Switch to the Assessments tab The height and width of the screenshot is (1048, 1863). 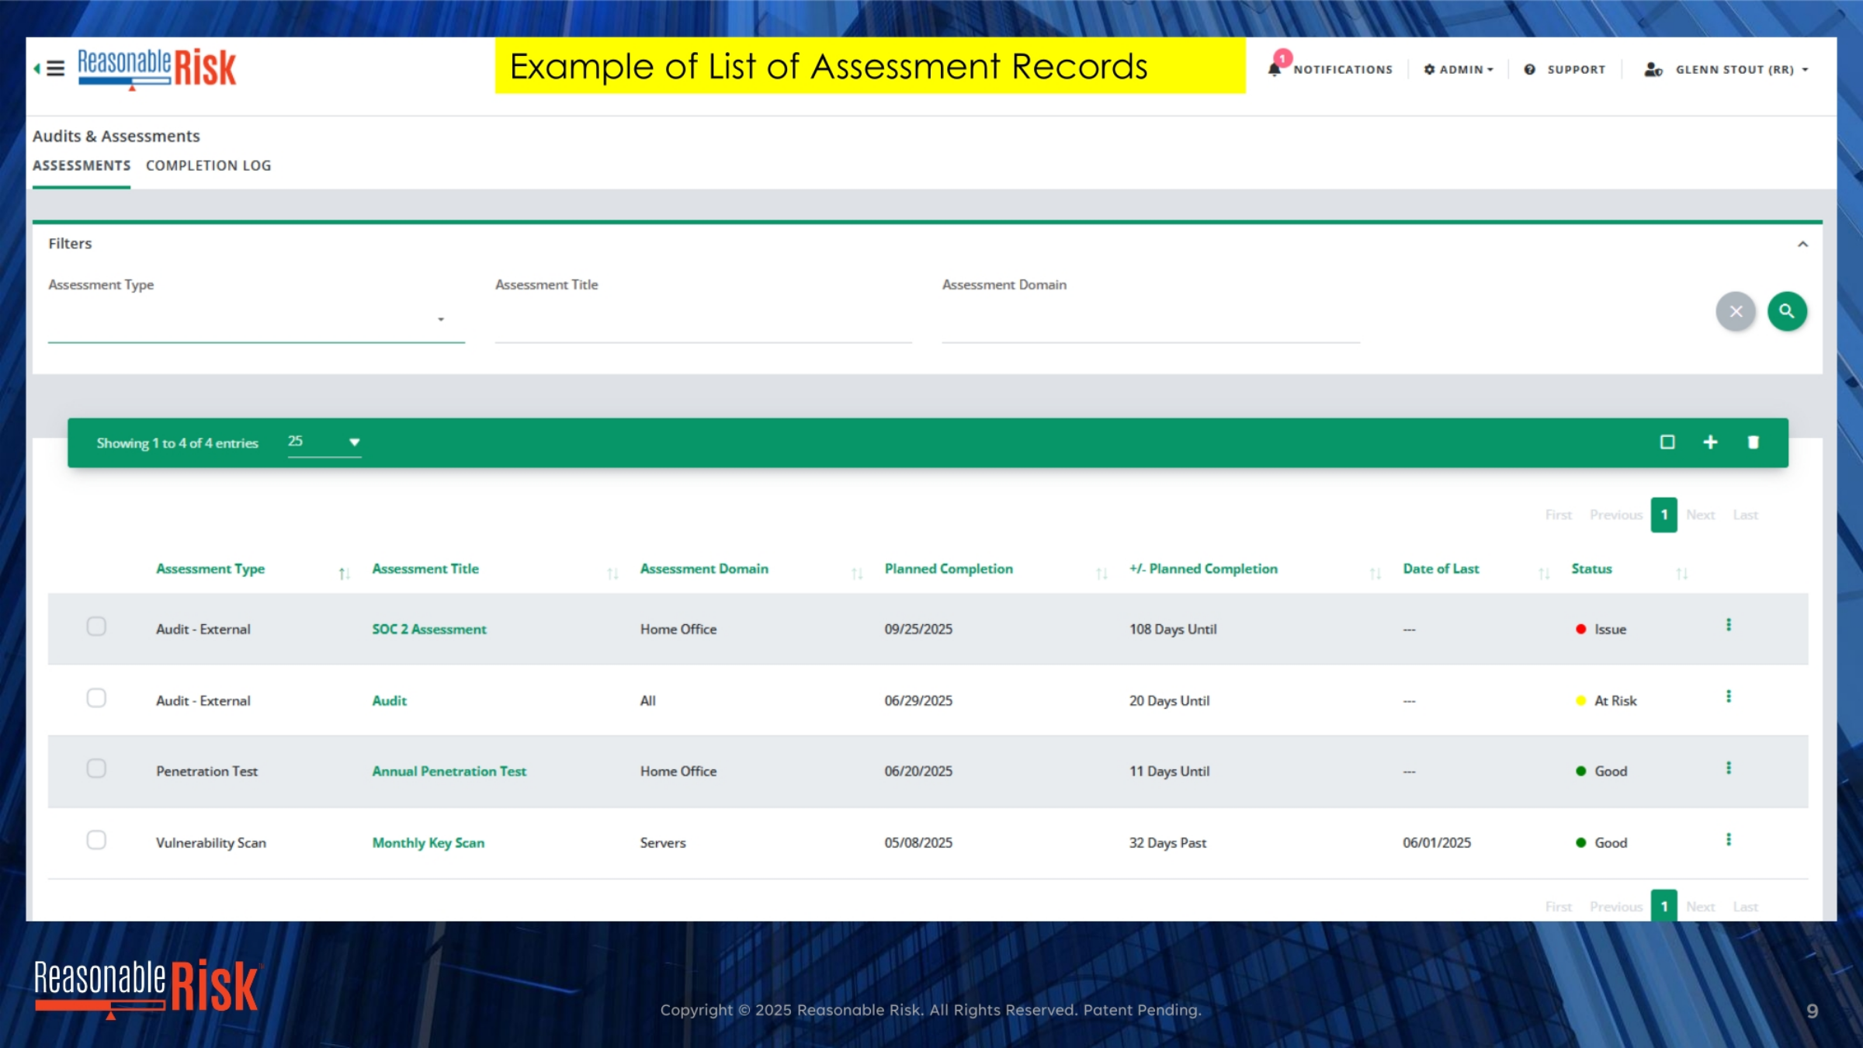point(82,165)
